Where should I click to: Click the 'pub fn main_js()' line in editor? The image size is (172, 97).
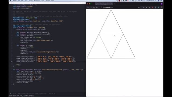coord(30,27)
